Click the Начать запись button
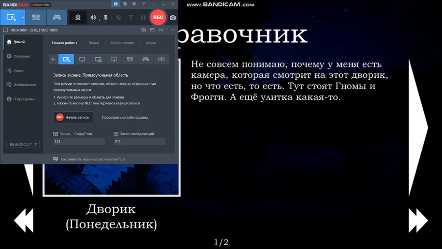Image resolution: width=442 pixels, height=249 pixels. 73,117
